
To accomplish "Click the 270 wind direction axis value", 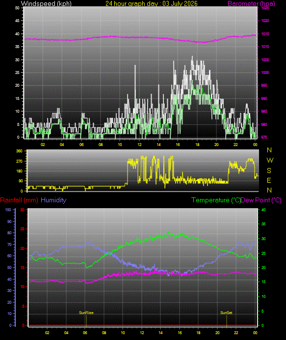I will 19,161.
